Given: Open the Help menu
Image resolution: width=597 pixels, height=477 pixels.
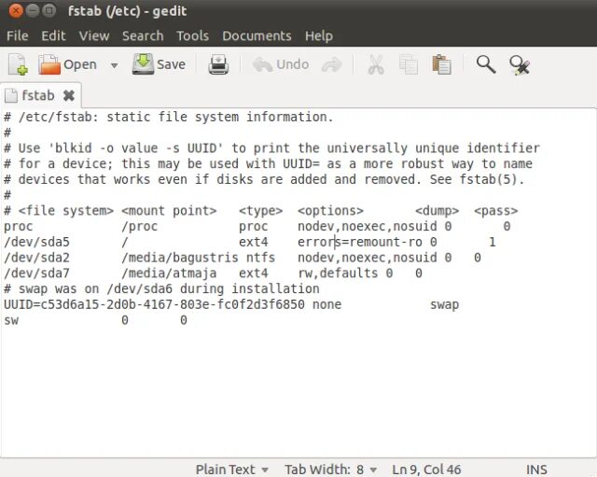Looking at the screenshot, I should pyautogui.click(x=319, y=35).
